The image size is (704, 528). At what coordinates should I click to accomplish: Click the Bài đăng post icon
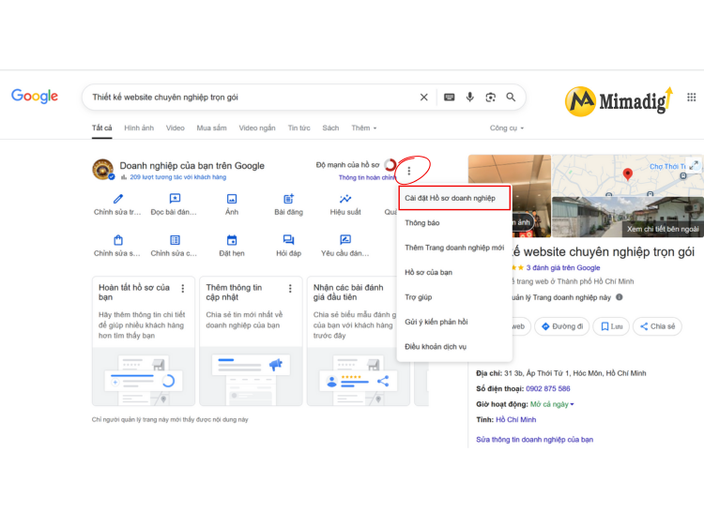(x=289, y=199)
